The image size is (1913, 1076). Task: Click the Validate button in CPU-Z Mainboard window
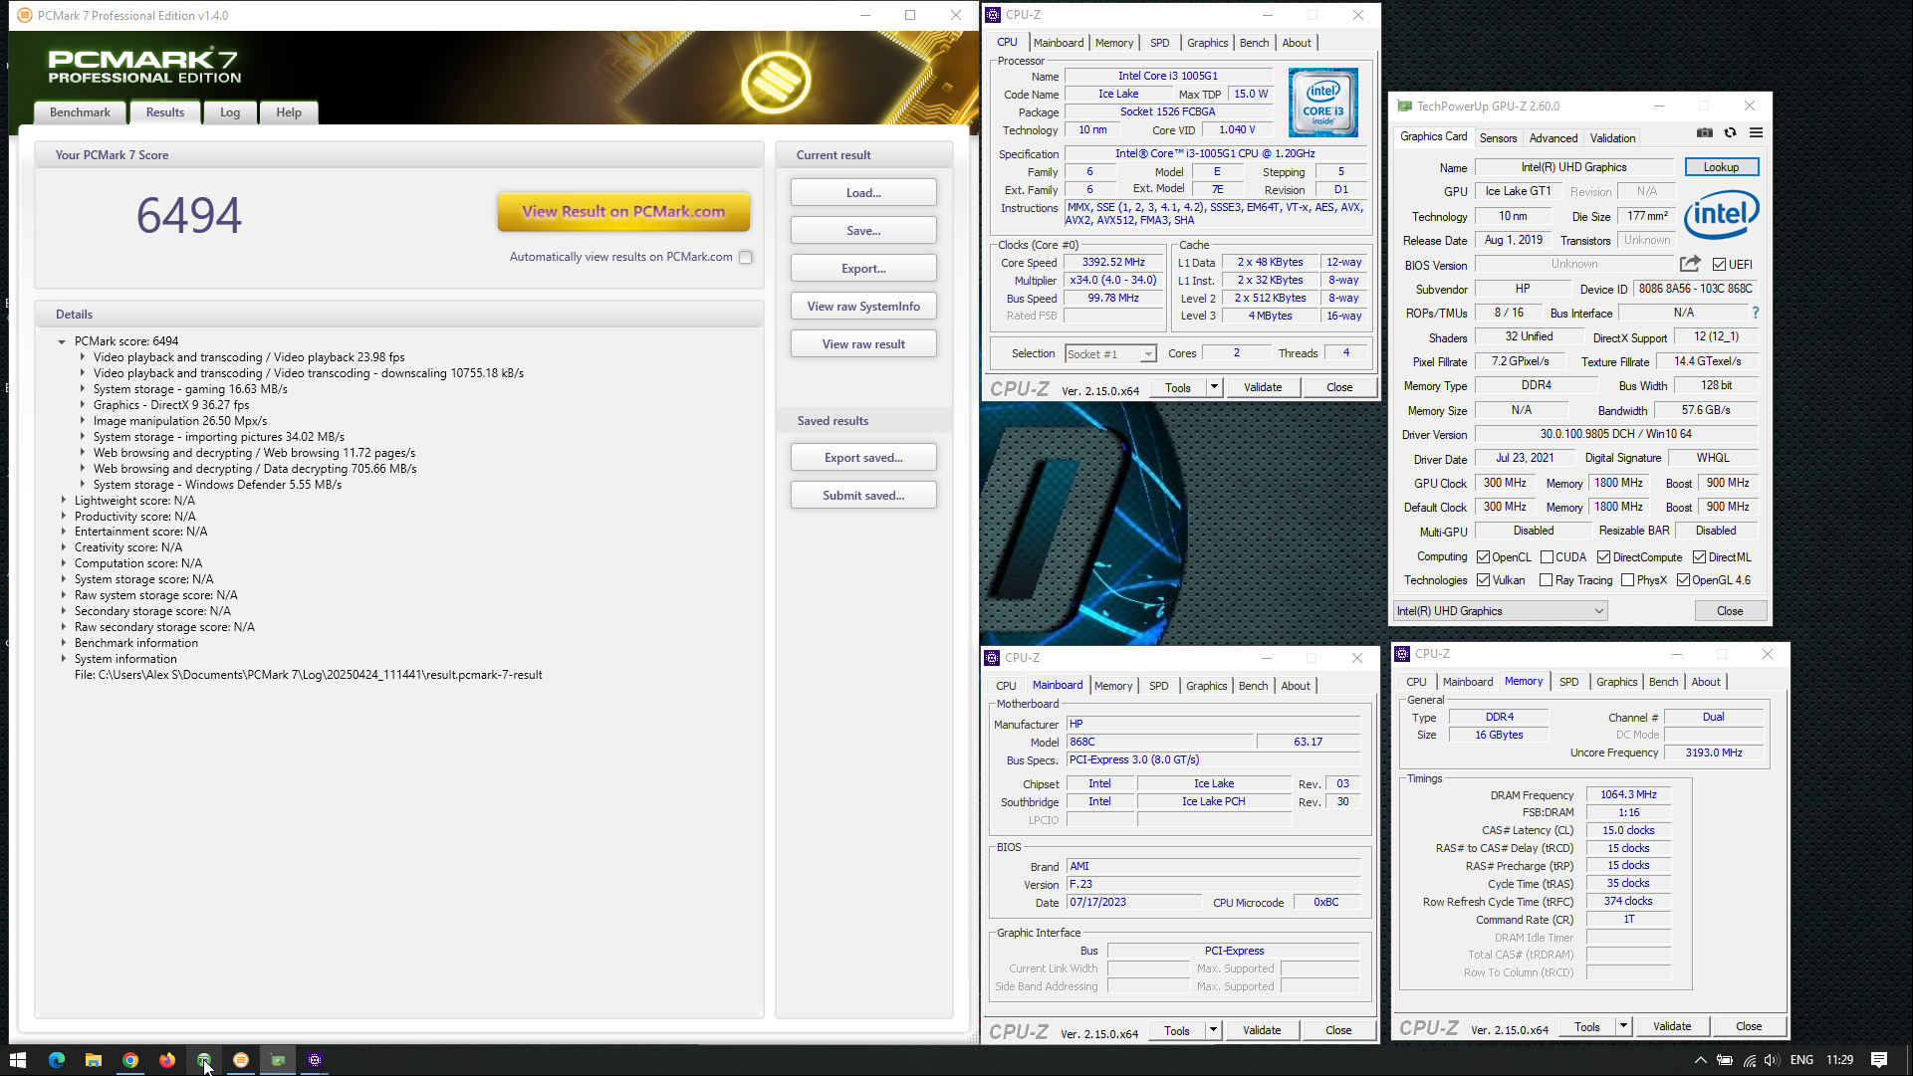pyautogui.click(x=1262, y=1030)
